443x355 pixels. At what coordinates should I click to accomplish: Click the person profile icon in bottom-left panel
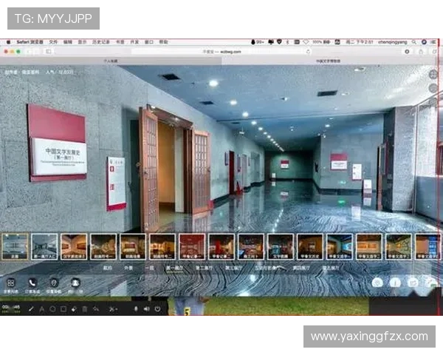point(75,283)
